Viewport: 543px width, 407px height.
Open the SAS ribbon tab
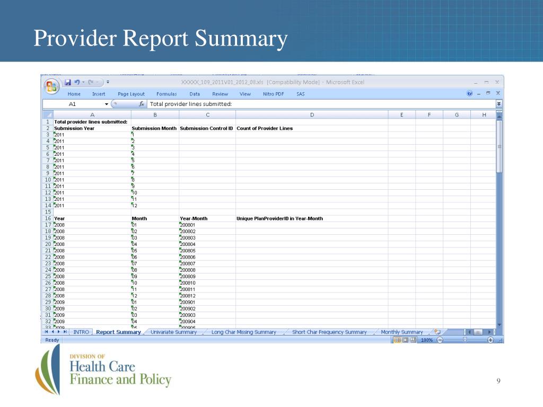[x=301, y=94]
